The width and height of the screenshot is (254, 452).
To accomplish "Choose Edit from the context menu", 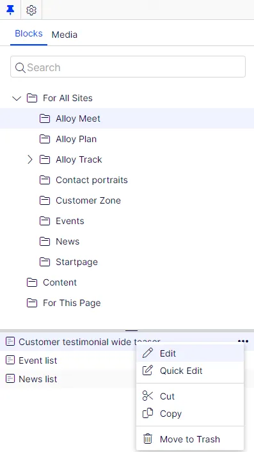I will [x=190, y=353].
